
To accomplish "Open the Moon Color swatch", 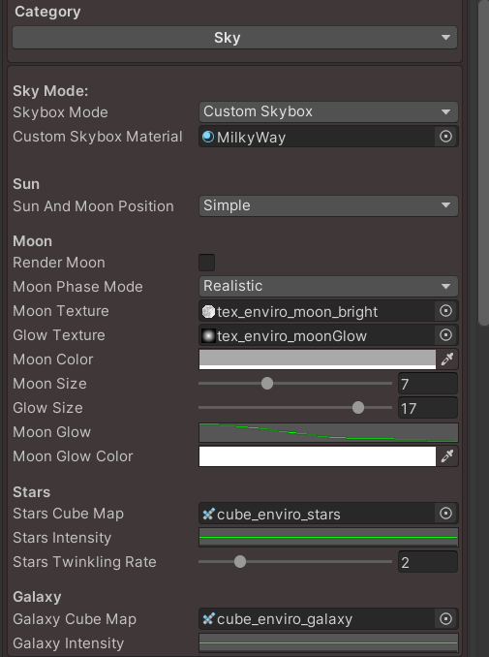I will click(x=318, y=360).
